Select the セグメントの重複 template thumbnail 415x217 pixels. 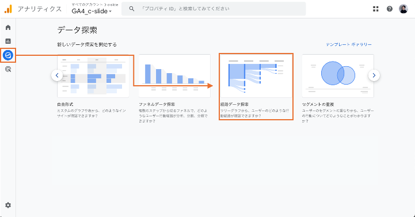click(338, 76)
